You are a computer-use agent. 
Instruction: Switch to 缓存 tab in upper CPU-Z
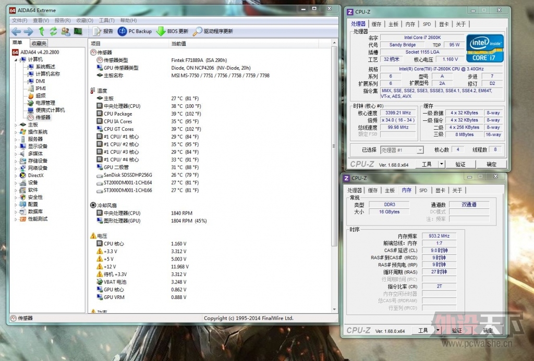(376, 24)
